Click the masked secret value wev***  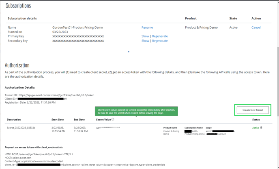pos(108,128)
